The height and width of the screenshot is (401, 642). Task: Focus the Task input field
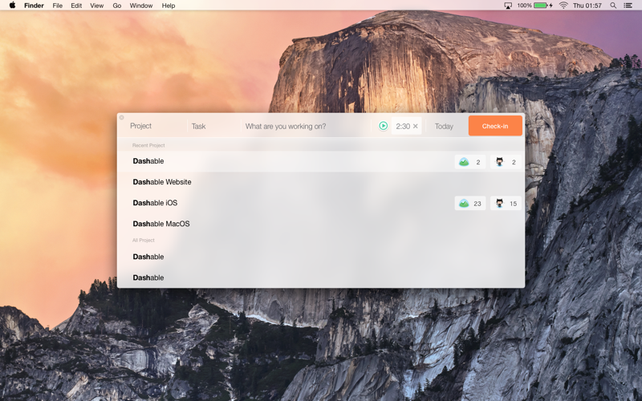(213, 127)
